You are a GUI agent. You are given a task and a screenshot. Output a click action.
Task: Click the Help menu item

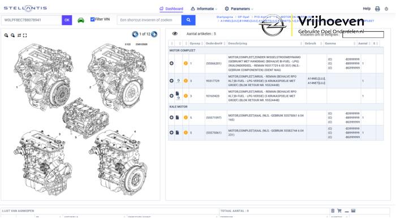pyautogui.click(x=367, y=8)
